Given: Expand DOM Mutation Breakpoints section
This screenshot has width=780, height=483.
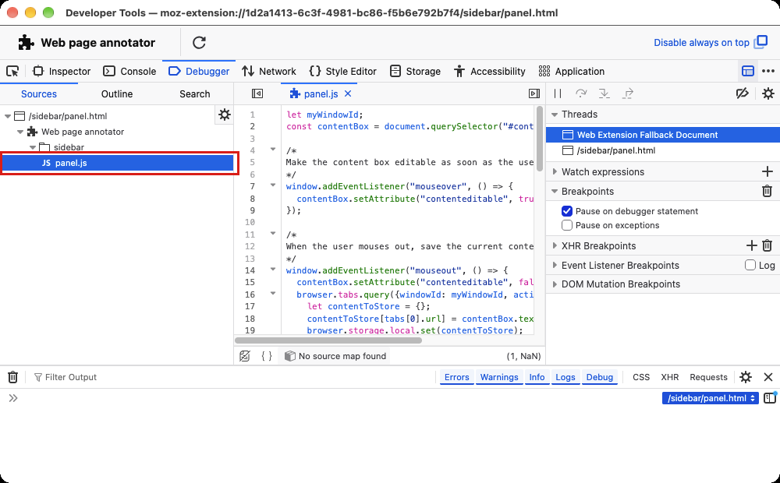Looking at the screenshot, I should (555, 284).
